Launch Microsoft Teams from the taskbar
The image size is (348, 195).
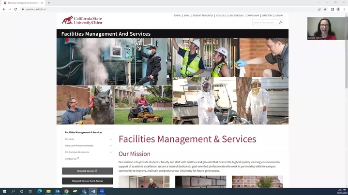pyautogui.click(x=84, y=191)
